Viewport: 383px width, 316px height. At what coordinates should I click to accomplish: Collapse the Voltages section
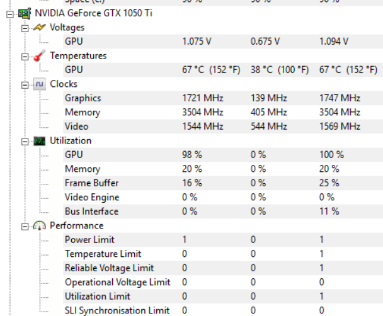[x=25, y=28]
